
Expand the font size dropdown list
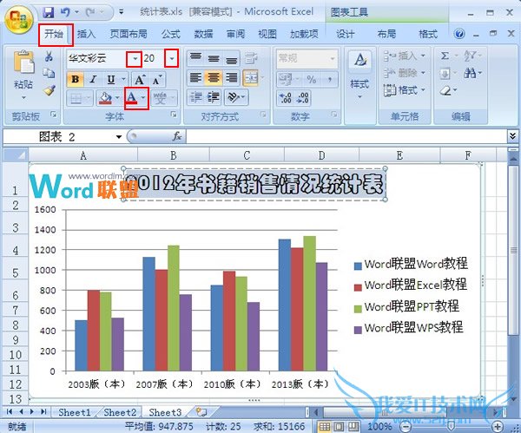point(171,58)
